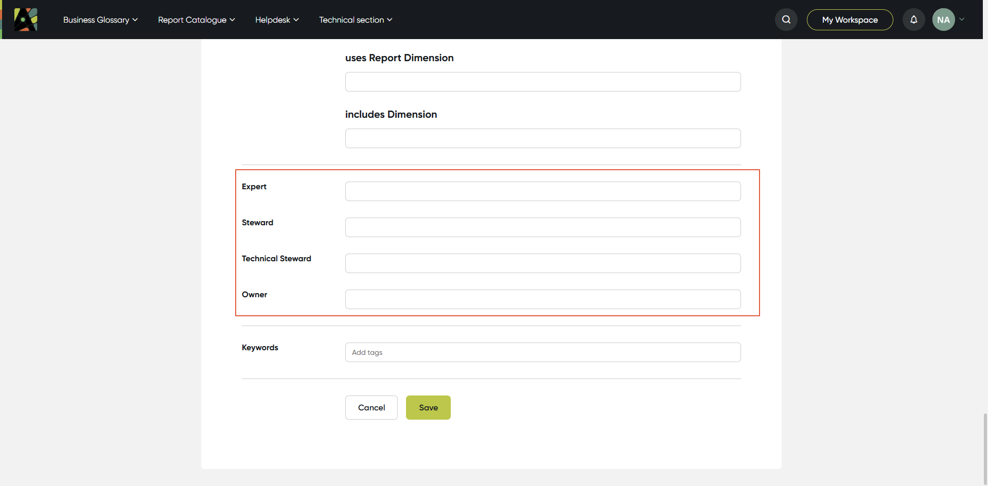The image size is (988, 486).
Task: Focus the Expert input field
Action: (x=543, y=191)
